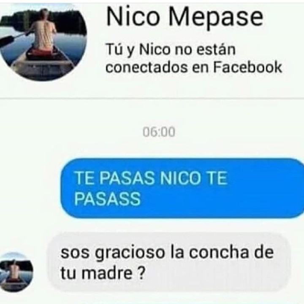Select the blue TE PASAS NICO message bubble
The width and height of the screenshot is (304, 304).
pyautogui.click(x=182, y=188)
